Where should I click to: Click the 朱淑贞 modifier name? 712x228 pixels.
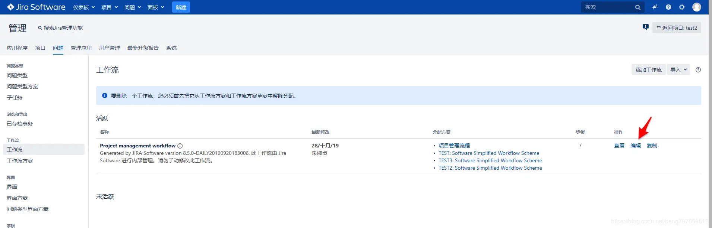click(319, 153)
